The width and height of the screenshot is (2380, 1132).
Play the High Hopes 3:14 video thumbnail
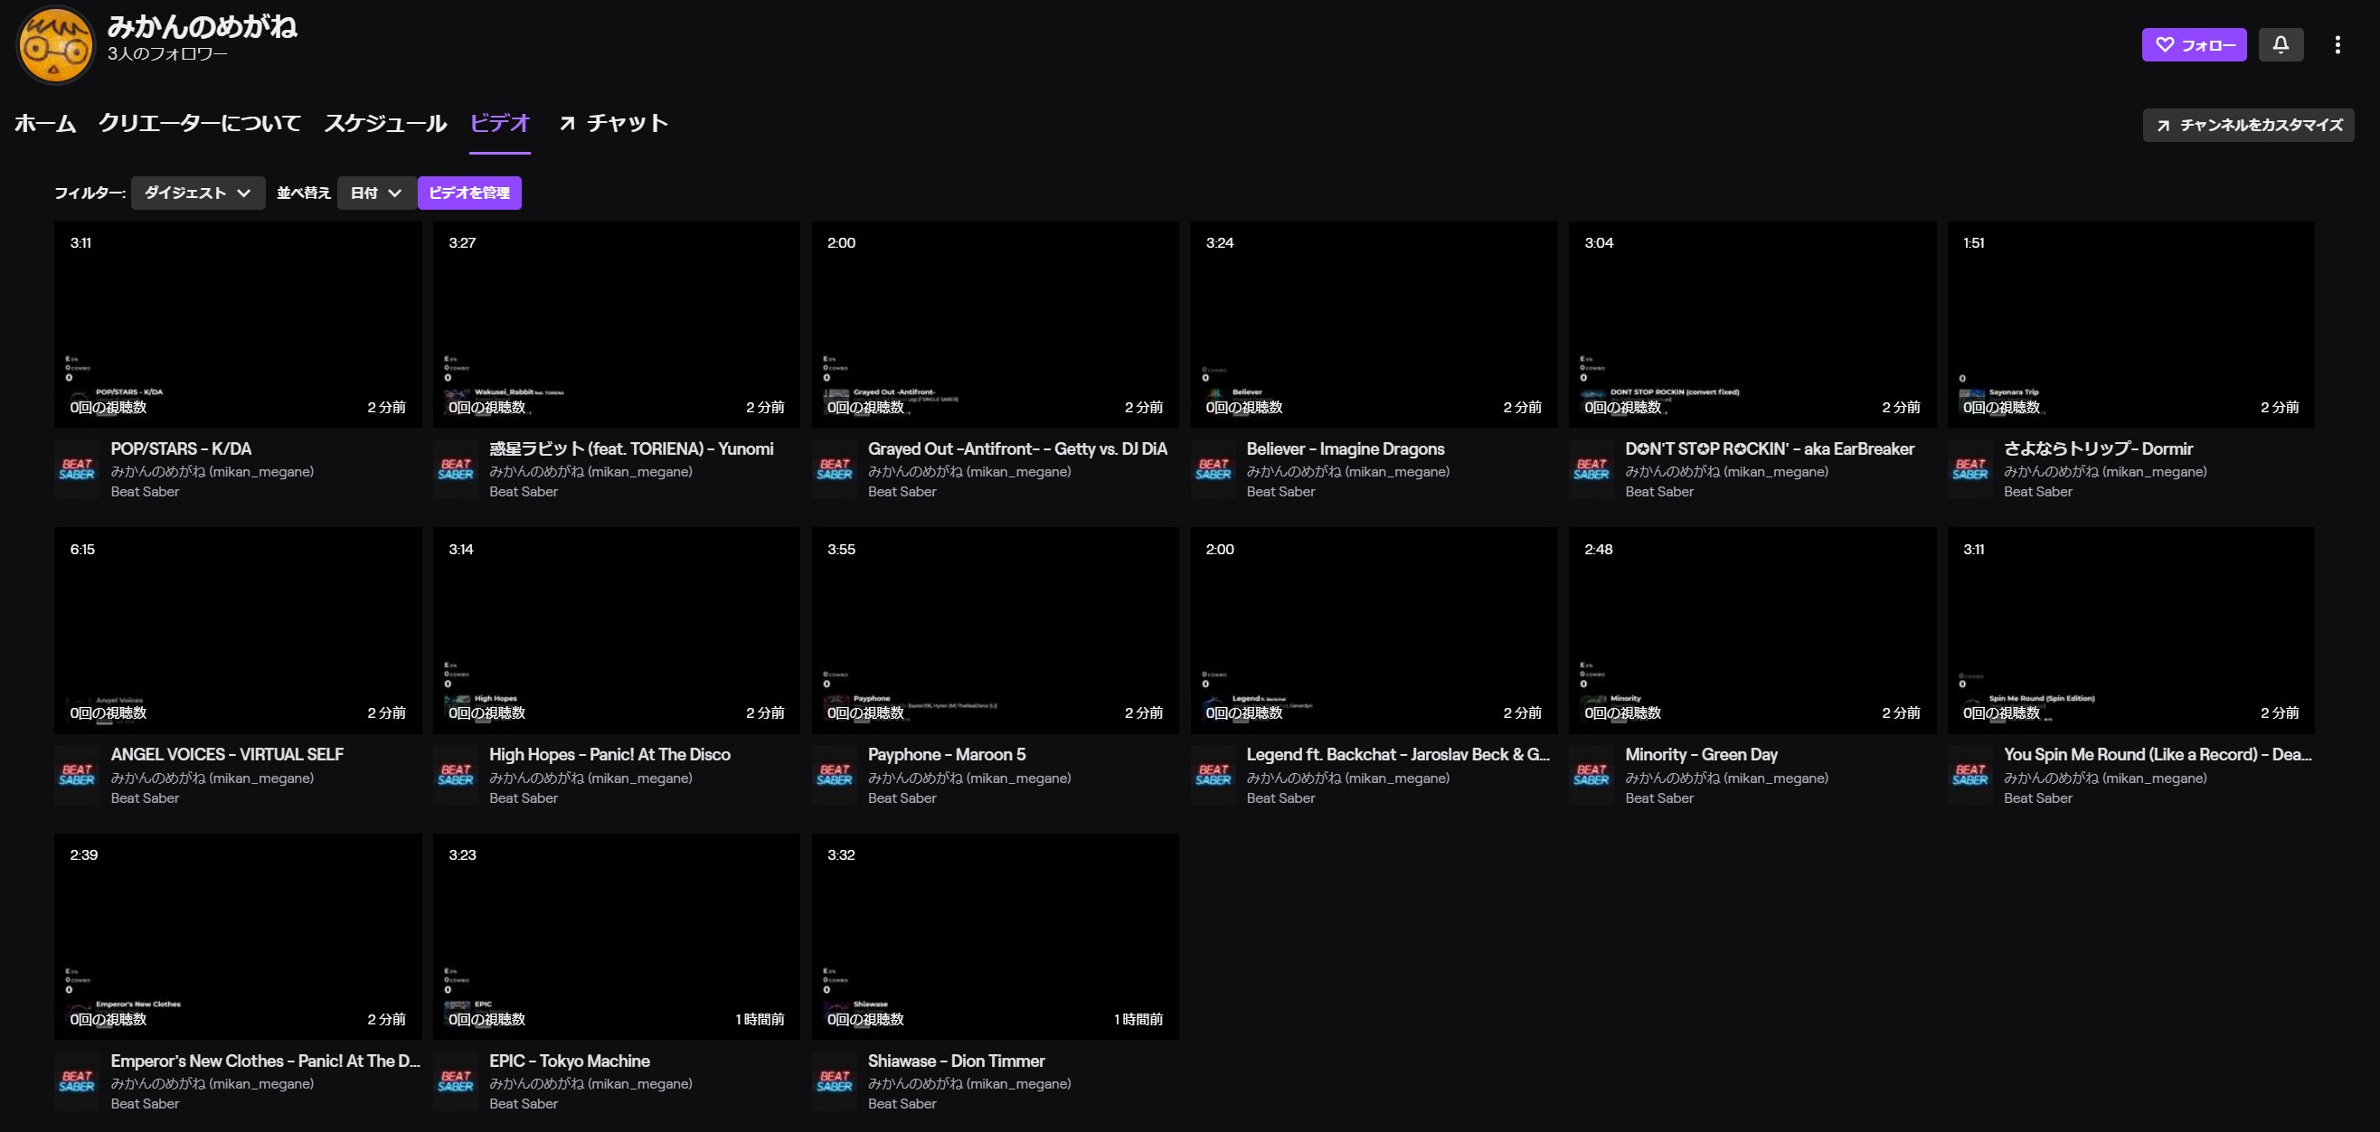click(617, 631)
